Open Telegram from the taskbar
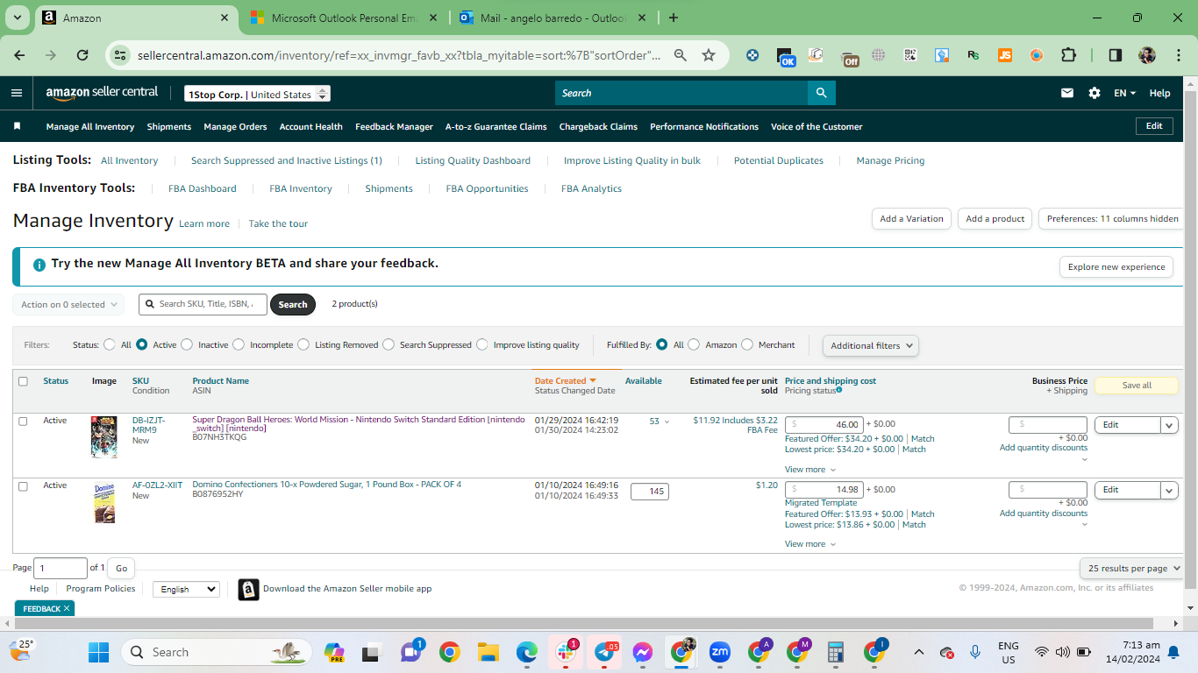The width and height of the screenshot is (1198, 673). (604, 652)
